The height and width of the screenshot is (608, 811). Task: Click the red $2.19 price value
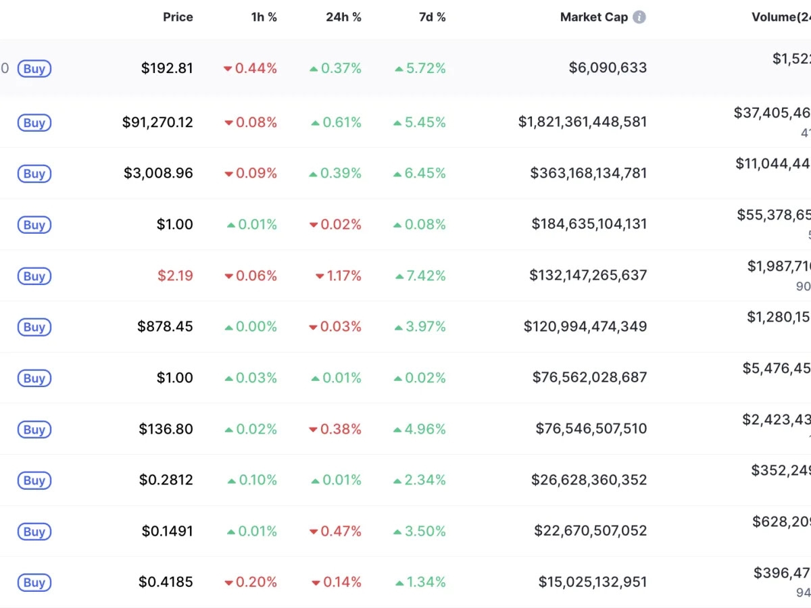click(175, 276)
